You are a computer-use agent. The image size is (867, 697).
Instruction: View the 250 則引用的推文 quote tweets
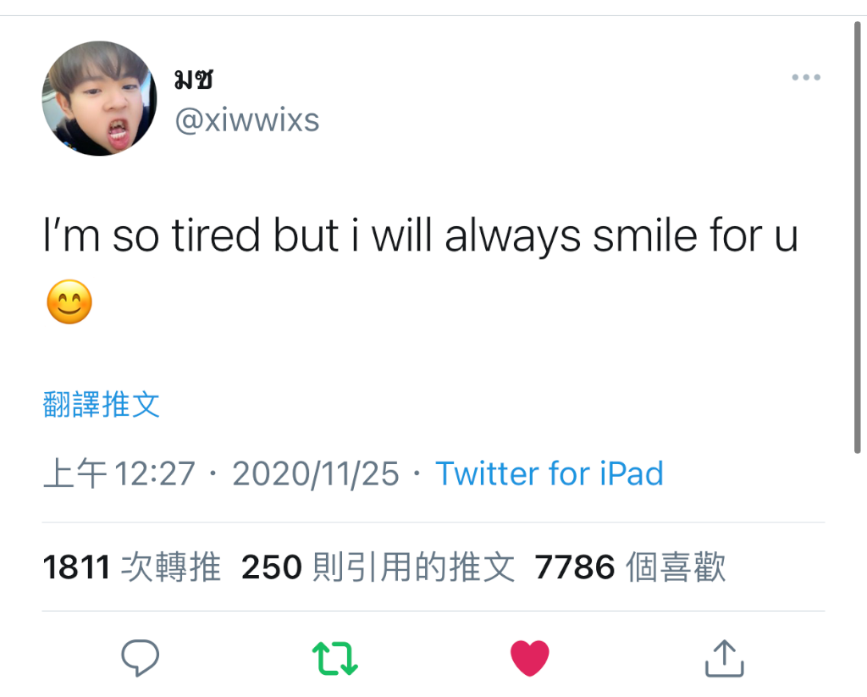(x=378, y=567)
